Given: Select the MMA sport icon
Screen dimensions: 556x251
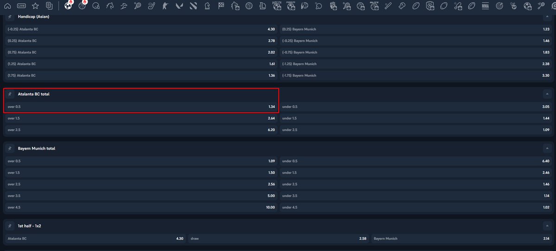Looking at the screenshot, I should [485, 6].
